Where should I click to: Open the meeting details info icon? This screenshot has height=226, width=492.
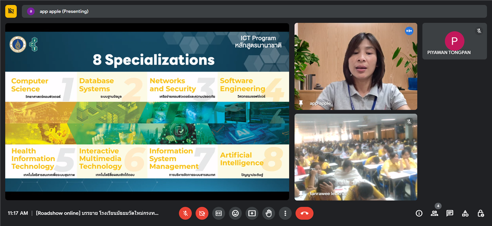[419, 213]
